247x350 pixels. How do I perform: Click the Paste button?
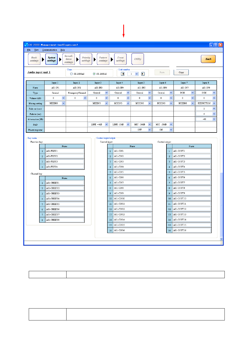[162, 72]
